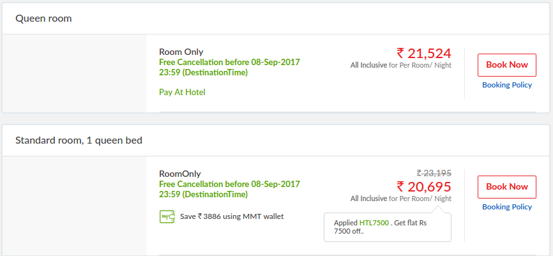553x256 pixels.
Task: Click the Room Only label in Queen room
Action: click(x=181, y=52)
